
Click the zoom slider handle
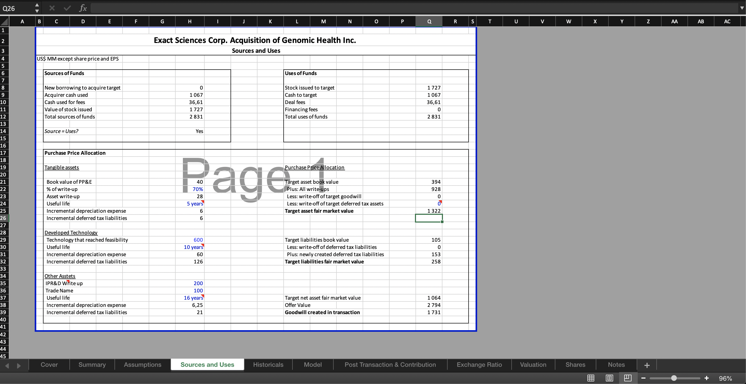(674, 378)
